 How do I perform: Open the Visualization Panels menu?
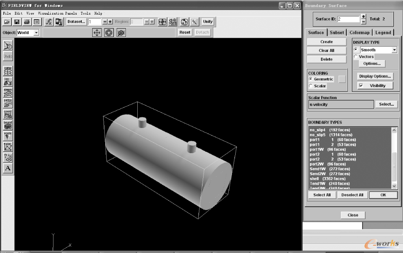point(57,13)
